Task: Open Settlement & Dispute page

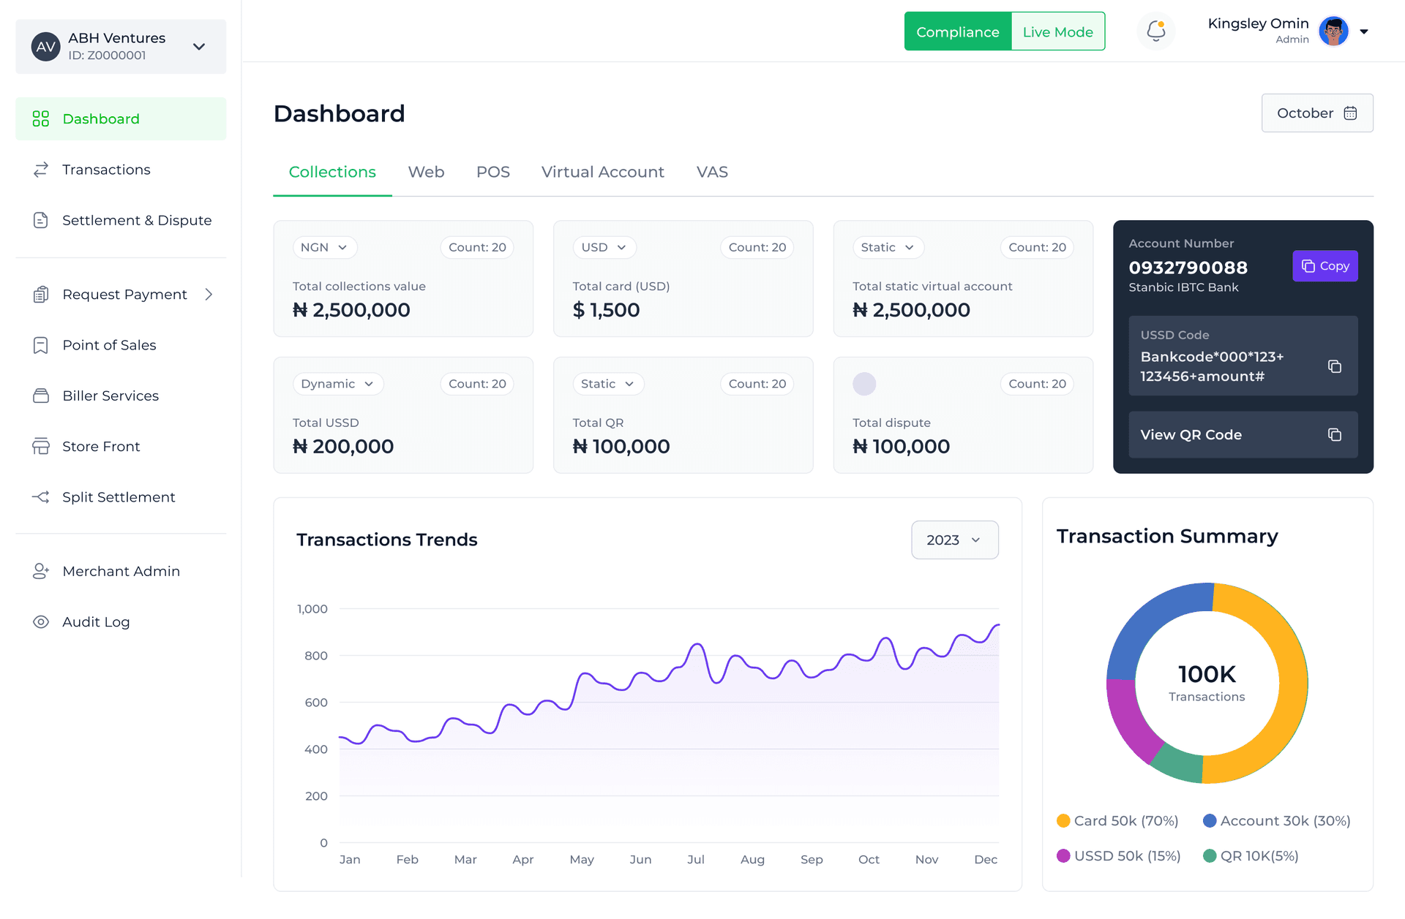Action: [136, 220]
